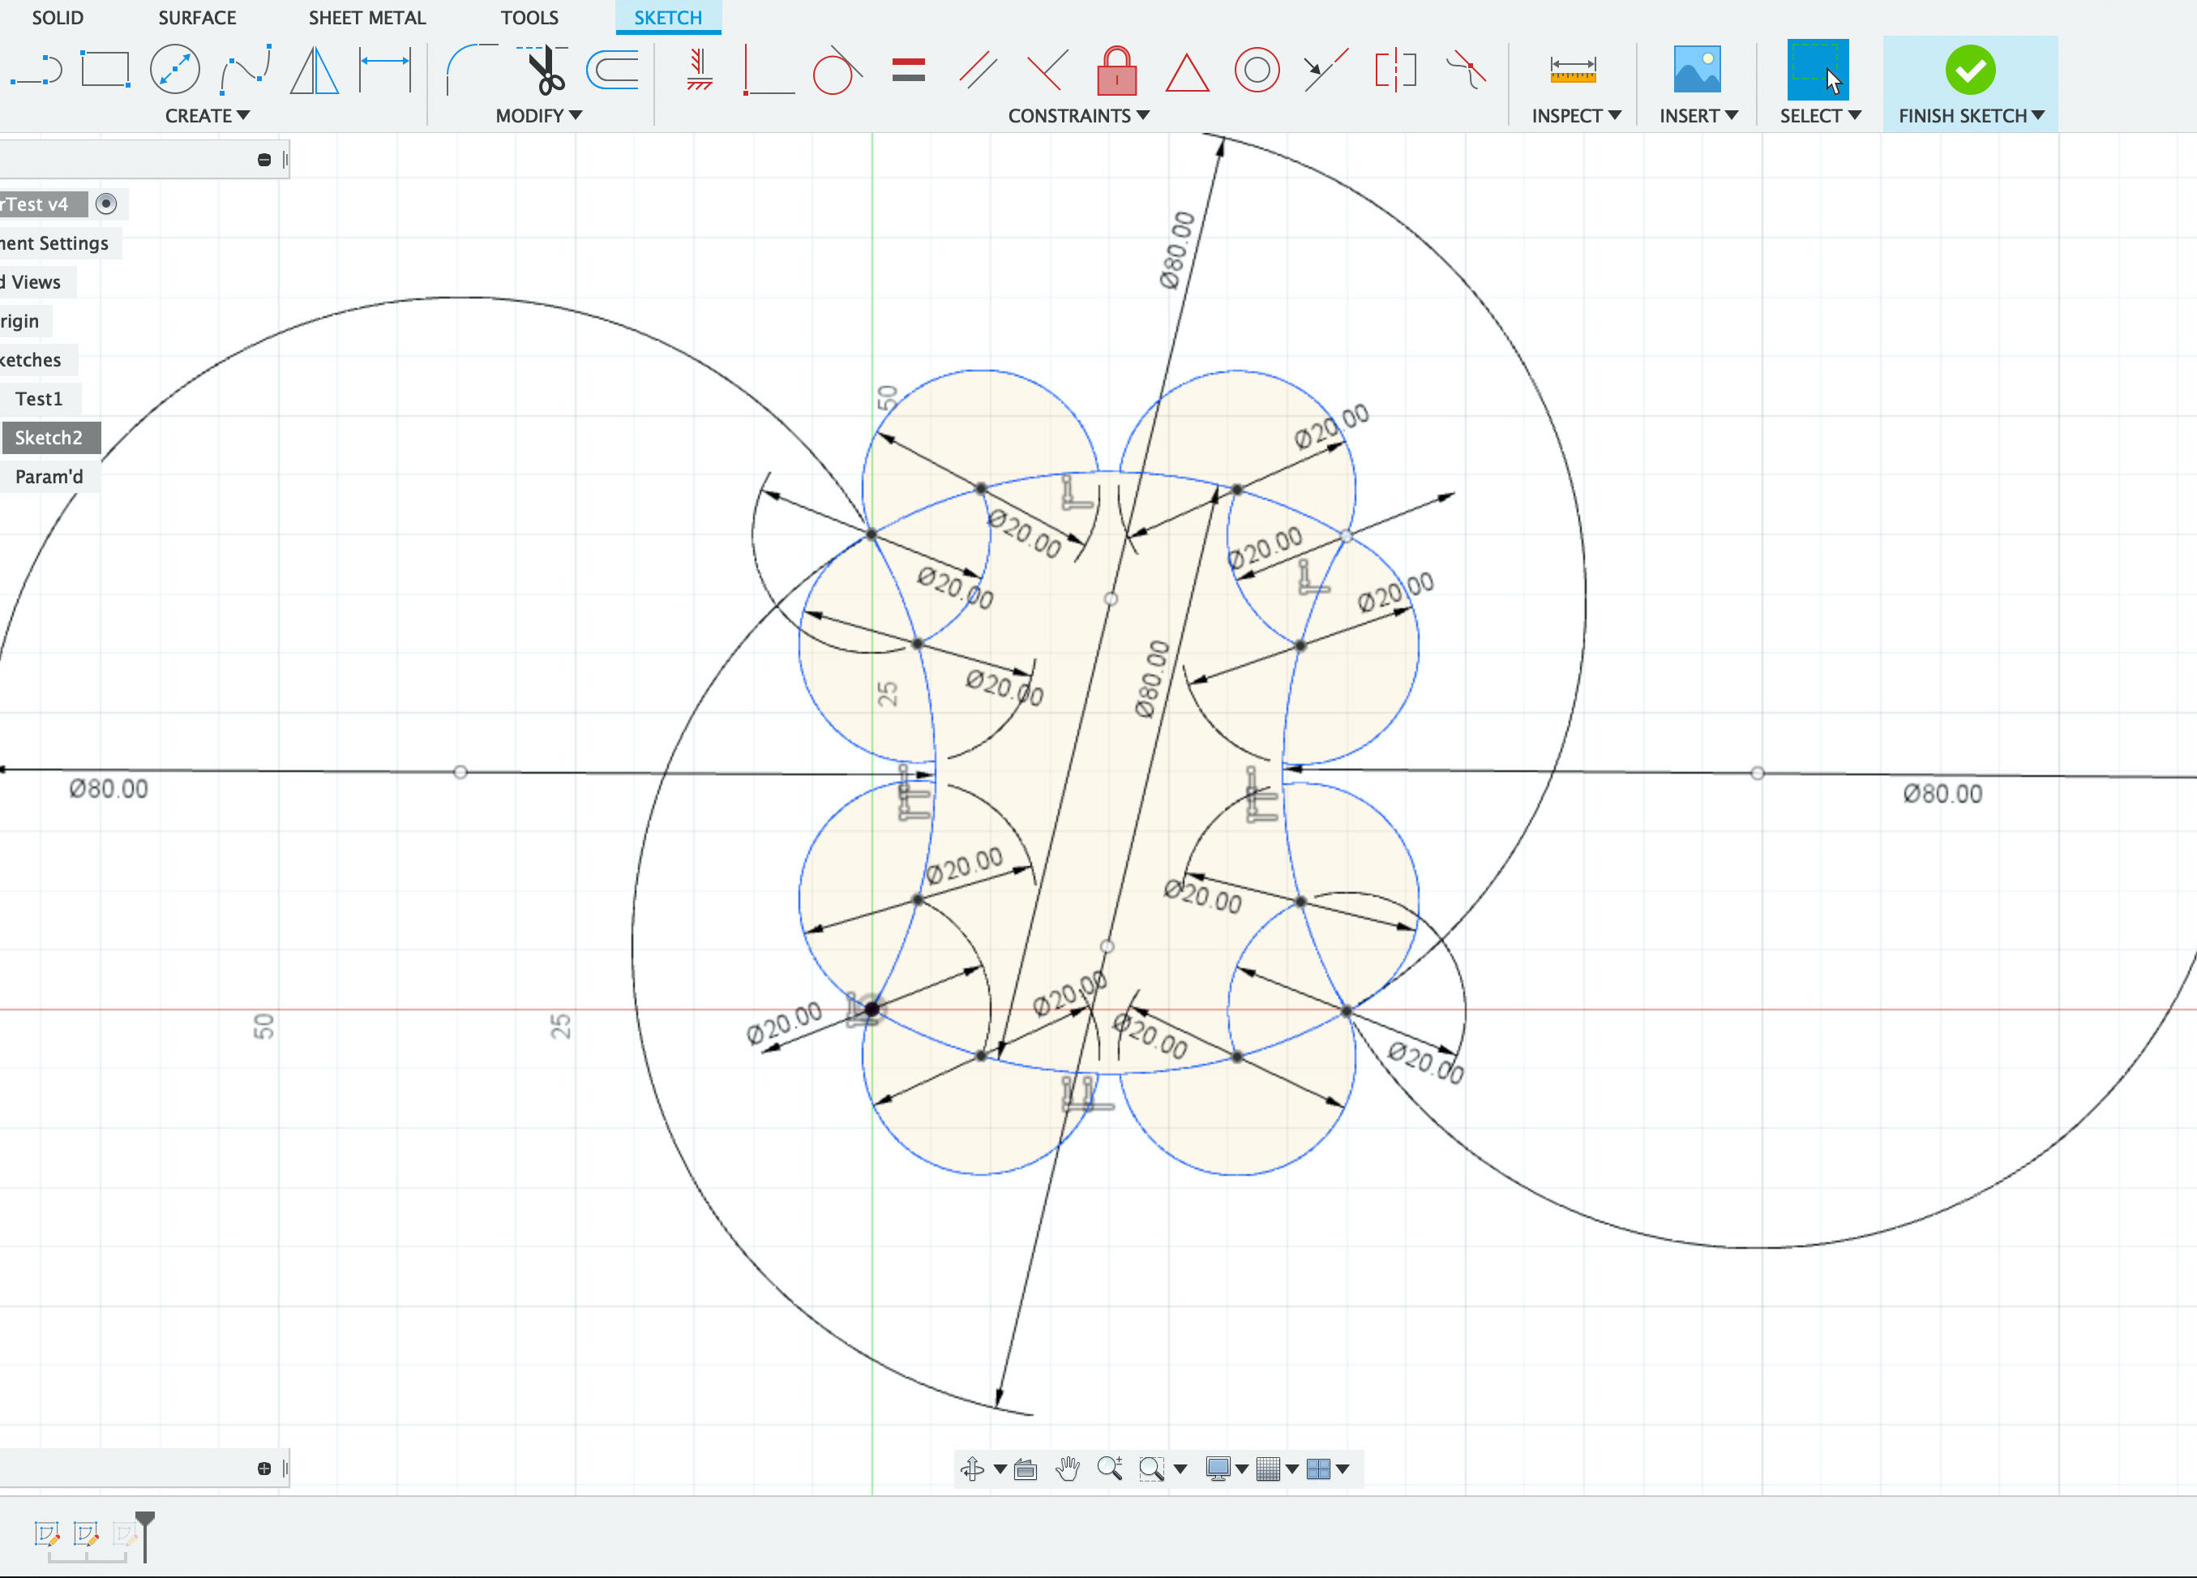This screenshot has width=2197, height=1578.
Task: Start the Sketch Dimension tool
Action: (x=384, y=71)
